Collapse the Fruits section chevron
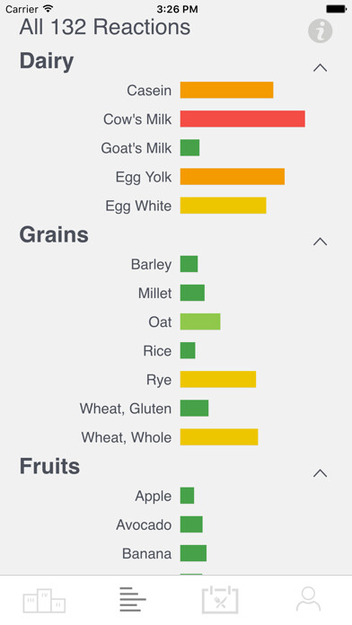This screenshot has width=352, height=625. click(320, 472)
